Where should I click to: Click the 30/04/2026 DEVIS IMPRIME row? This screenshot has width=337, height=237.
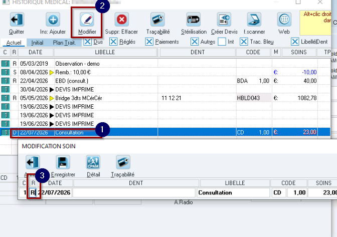coord(165,90)
